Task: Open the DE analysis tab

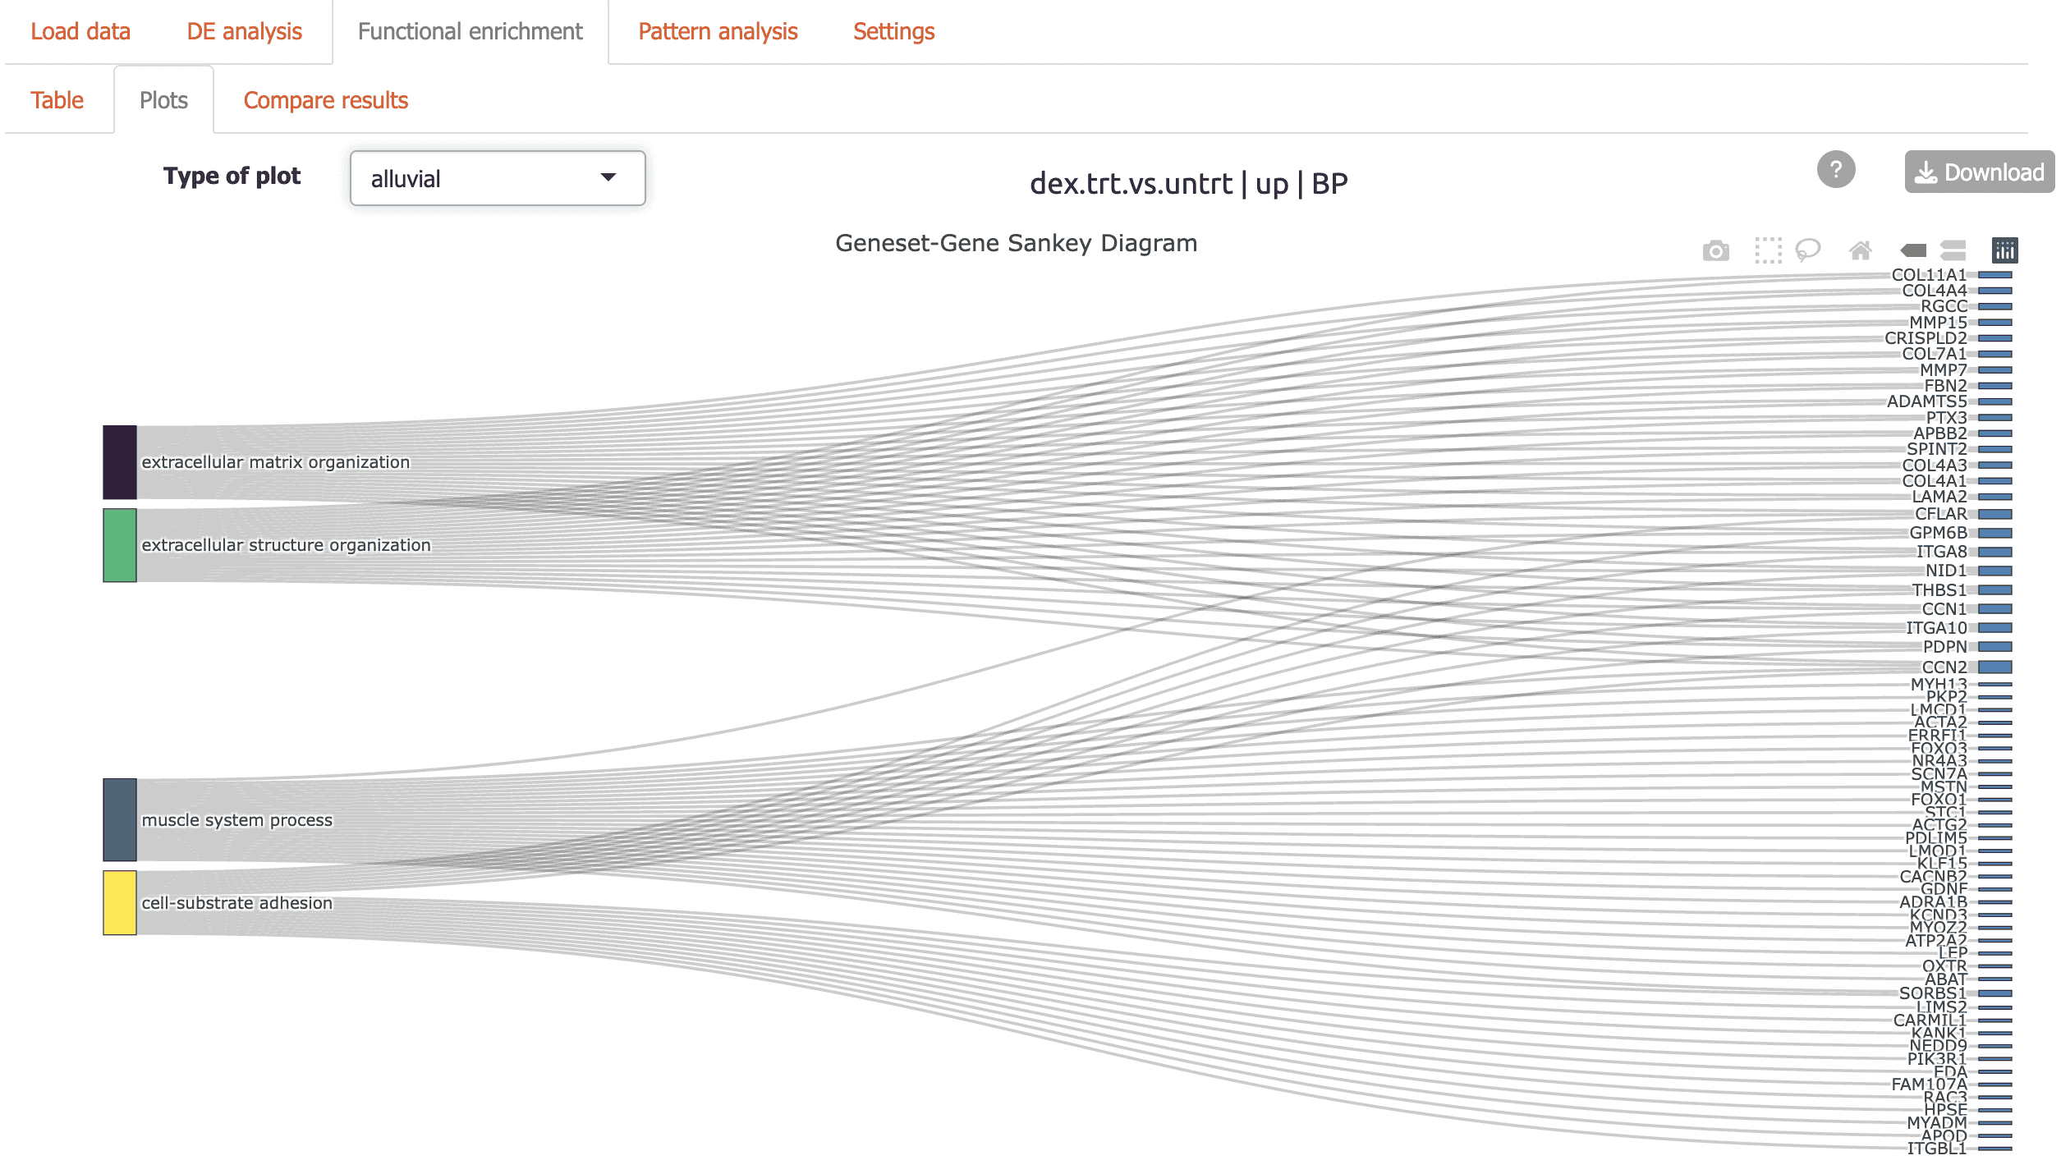Action: (x=244, y=31)
